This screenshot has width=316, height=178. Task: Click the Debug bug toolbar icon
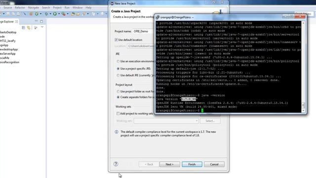pyautogui.click(x=46, y=14)
